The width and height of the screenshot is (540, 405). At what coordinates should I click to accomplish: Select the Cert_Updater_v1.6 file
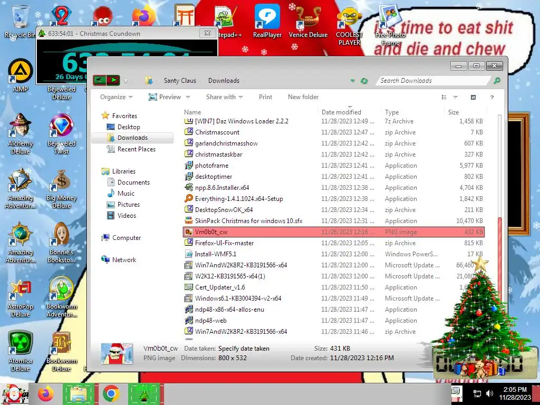pyautogui.click(x=333, y=287)
